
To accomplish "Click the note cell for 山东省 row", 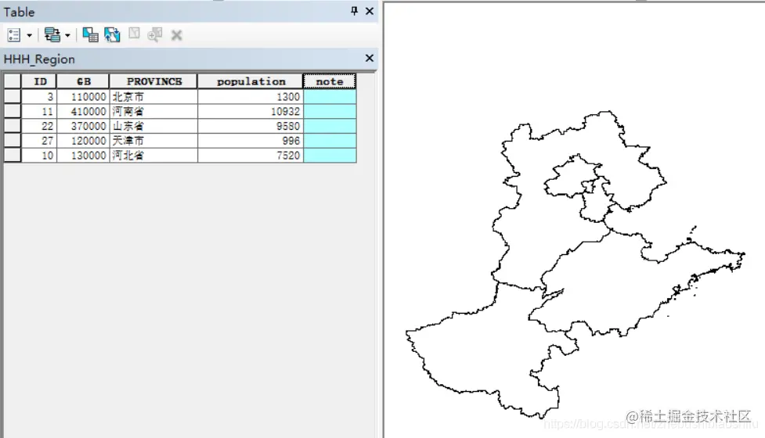I will [330, 126].
